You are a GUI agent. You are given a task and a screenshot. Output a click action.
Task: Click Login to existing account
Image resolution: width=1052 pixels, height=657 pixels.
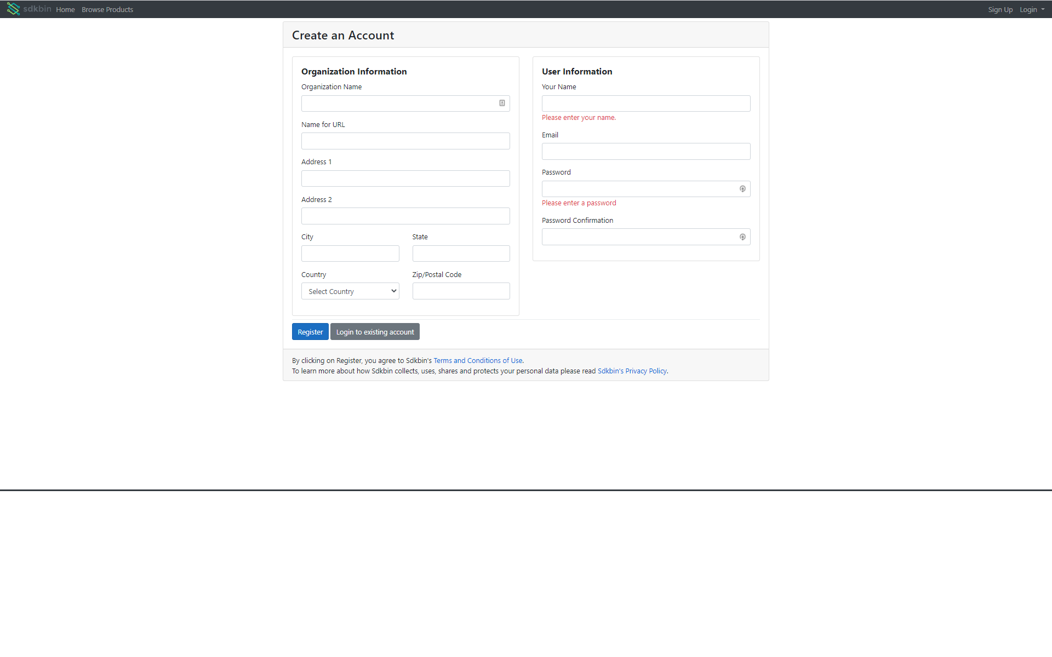click(375, 331)
